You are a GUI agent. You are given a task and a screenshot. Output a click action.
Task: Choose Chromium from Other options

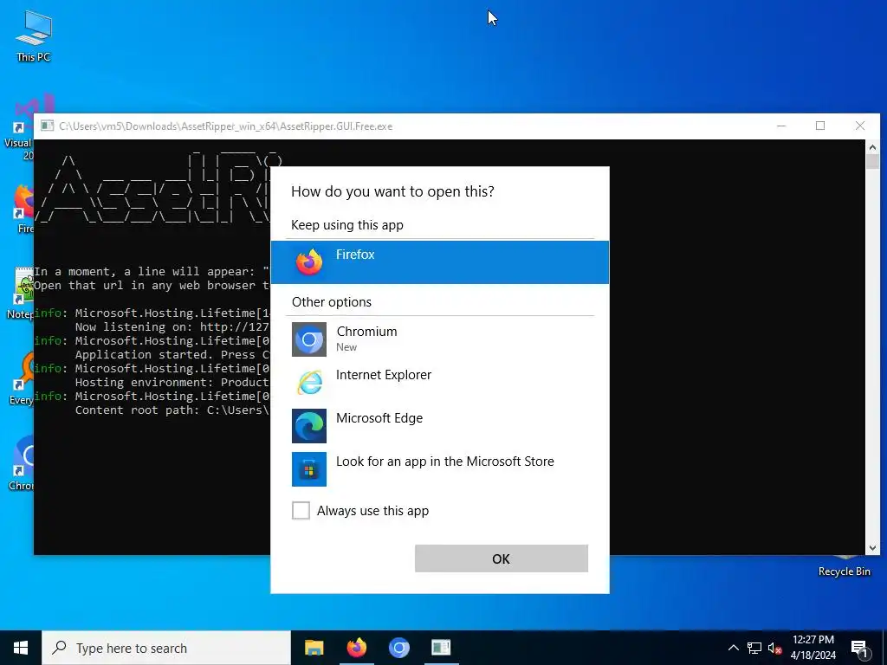[439, 339]
